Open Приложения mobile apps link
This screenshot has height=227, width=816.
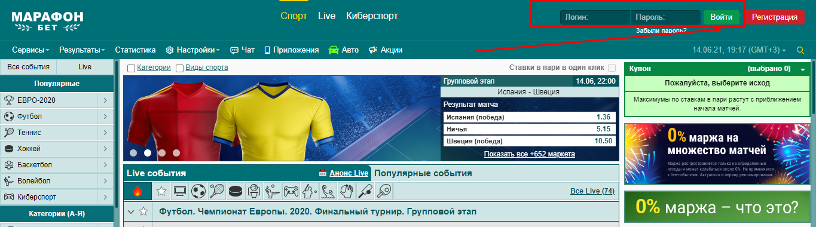click(291, 50)
